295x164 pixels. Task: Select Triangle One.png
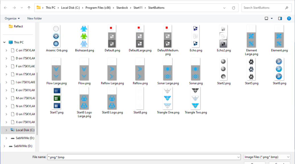(167, 99)
